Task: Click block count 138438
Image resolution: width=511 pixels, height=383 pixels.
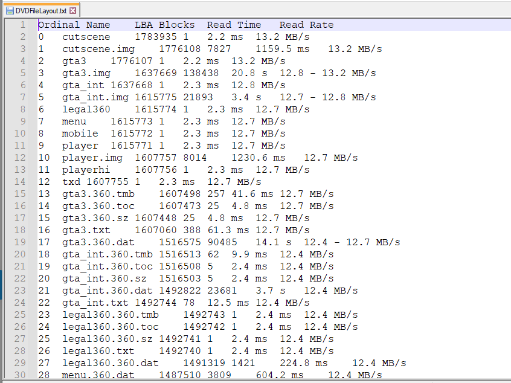Action: [201, 73]
